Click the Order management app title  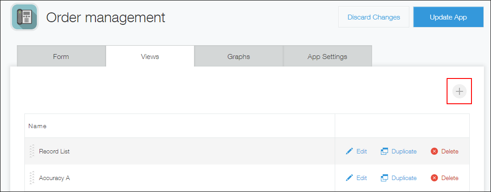106,17
